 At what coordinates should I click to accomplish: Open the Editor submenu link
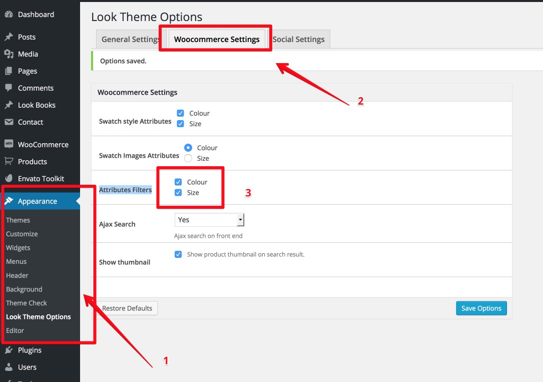pyautogui.click(x=15, y=331)
